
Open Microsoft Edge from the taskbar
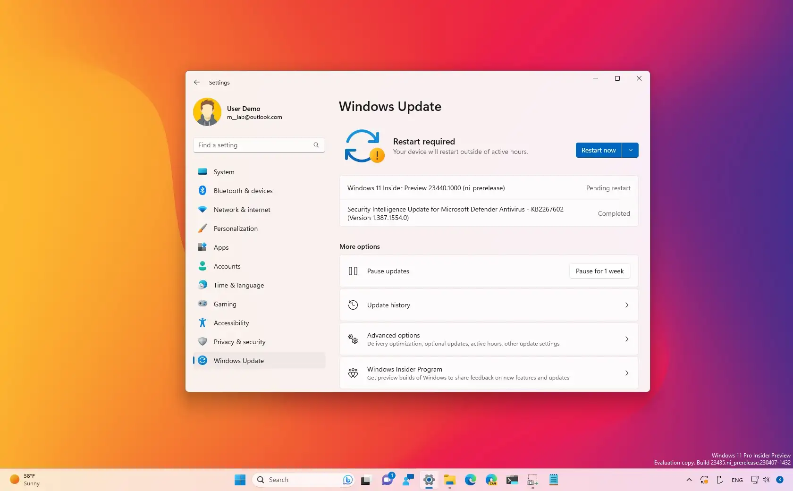point(470,480)
